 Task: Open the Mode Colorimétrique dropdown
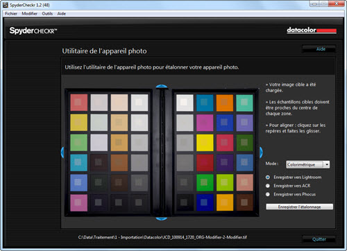pyautogui.click(x=308, y=164)
